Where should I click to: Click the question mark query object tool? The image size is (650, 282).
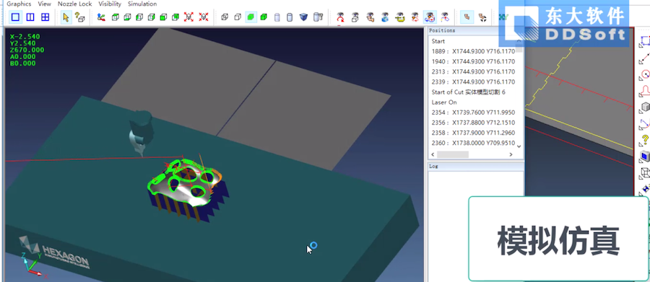pyautogui.click(x=79, y=17)
